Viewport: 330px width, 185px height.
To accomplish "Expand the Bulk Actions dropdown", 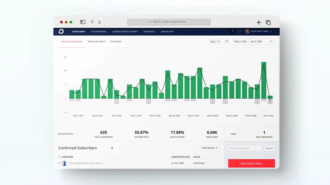I will coord(209,148).
